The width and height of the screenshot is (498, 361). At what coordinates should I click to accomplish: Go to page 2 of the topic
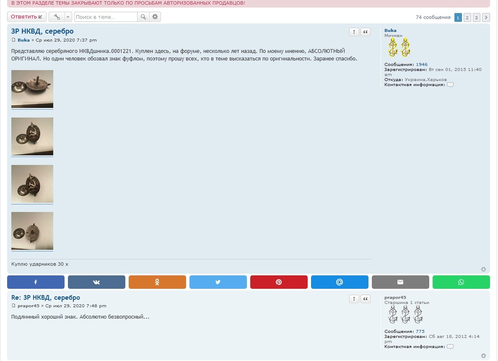(467, 17)
